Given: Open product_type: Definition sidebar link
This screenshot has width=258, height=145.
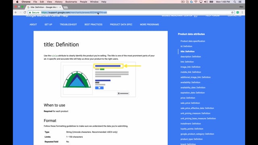Looking at the screenshot, I should click(191, 139).
